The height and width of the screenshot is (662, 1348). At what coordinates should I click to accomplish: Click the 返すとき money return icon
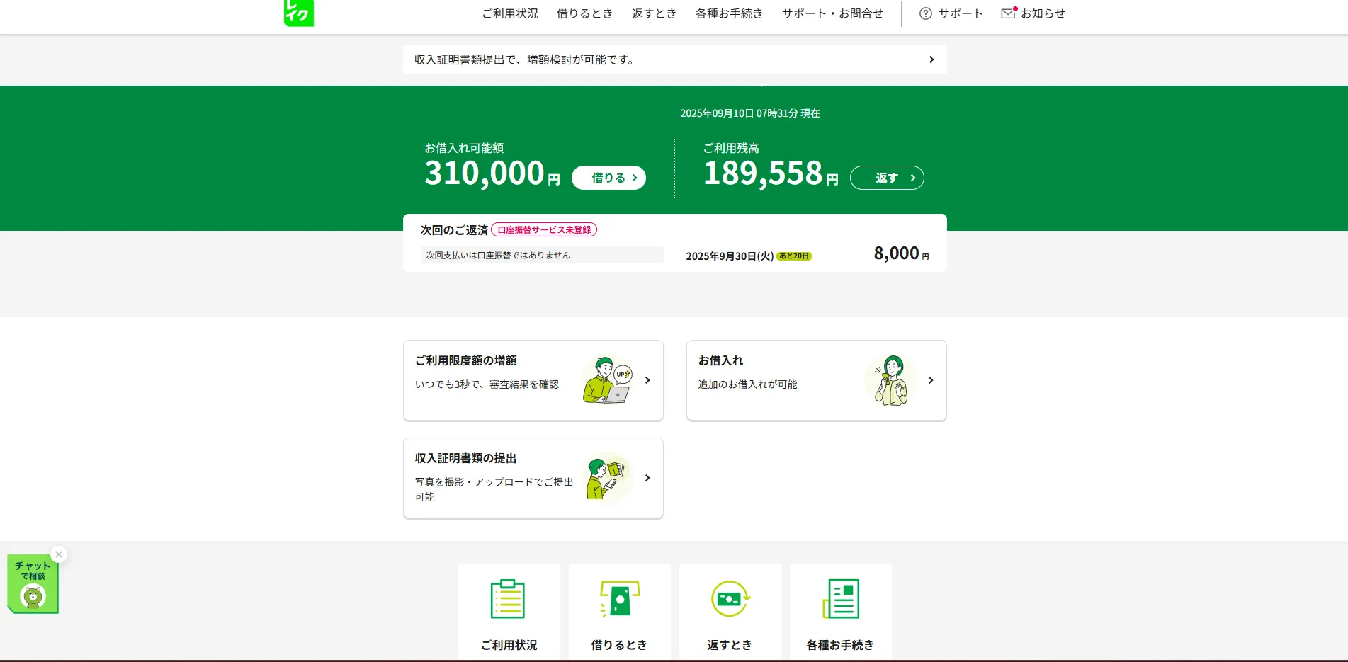pos(730,599)
